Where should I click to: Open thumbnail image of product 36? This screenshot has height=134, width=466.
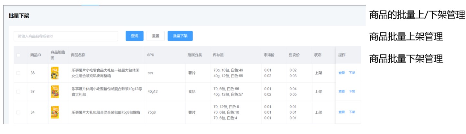click(55, 73)
